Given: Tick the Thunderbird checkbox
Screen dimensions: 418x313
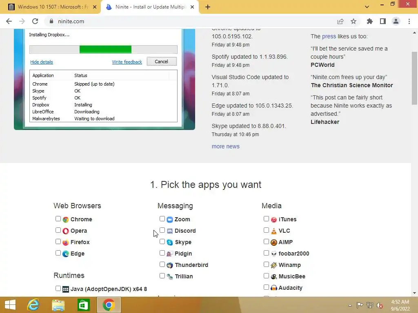Looking at the screenshot, I should click(162, 264).
